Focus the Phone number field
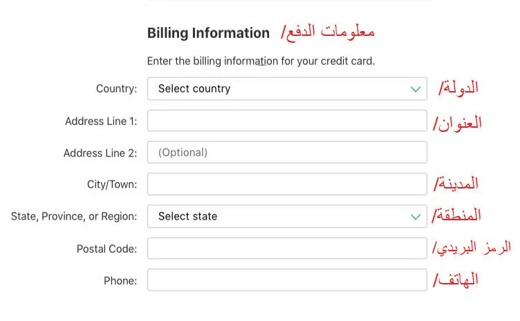520x321 pixels. [287, 280]
